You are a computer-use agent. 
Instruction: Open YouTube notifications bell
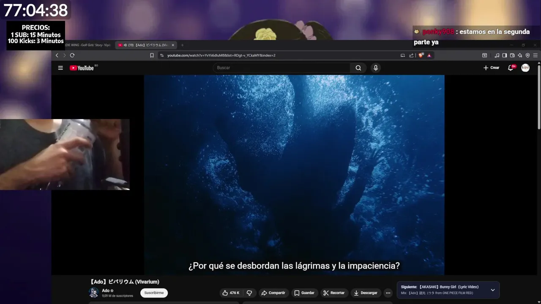click(511, 68)
